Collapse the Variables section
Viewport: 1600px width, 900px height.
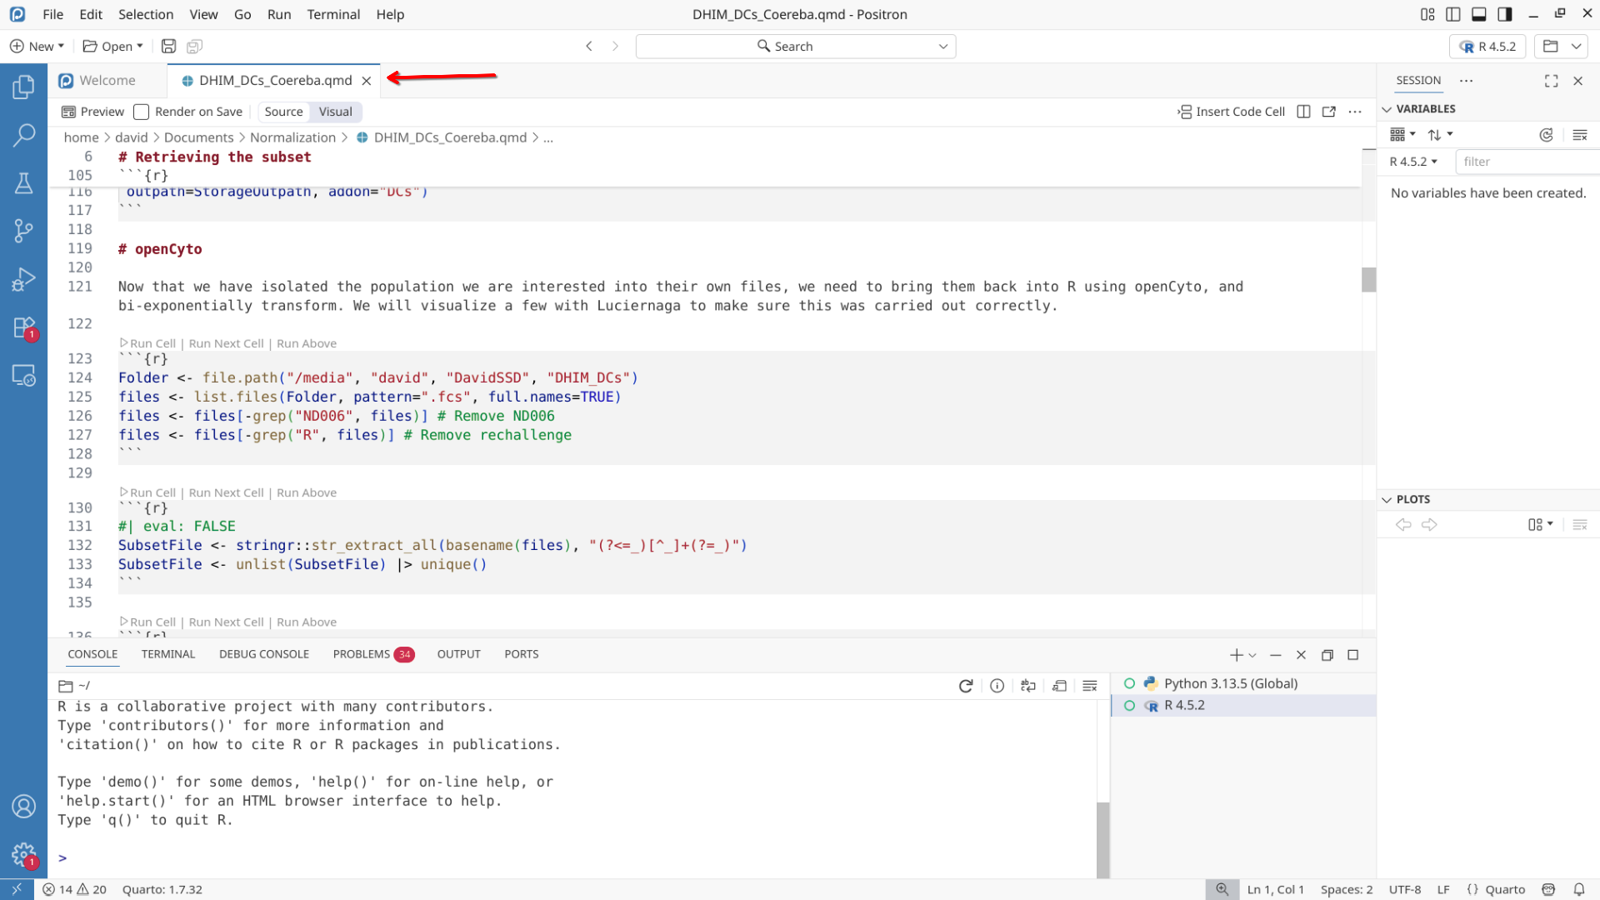coord(1387,109)
